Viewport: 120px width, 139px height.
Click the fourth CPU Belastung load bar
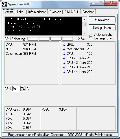tap(67, 39)
